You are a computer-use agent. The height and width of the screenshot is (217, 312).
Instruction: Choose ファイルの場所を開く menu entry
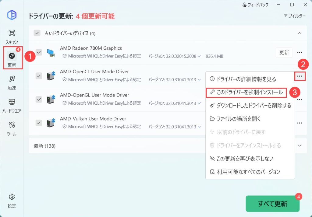click(x=250, y=119)
